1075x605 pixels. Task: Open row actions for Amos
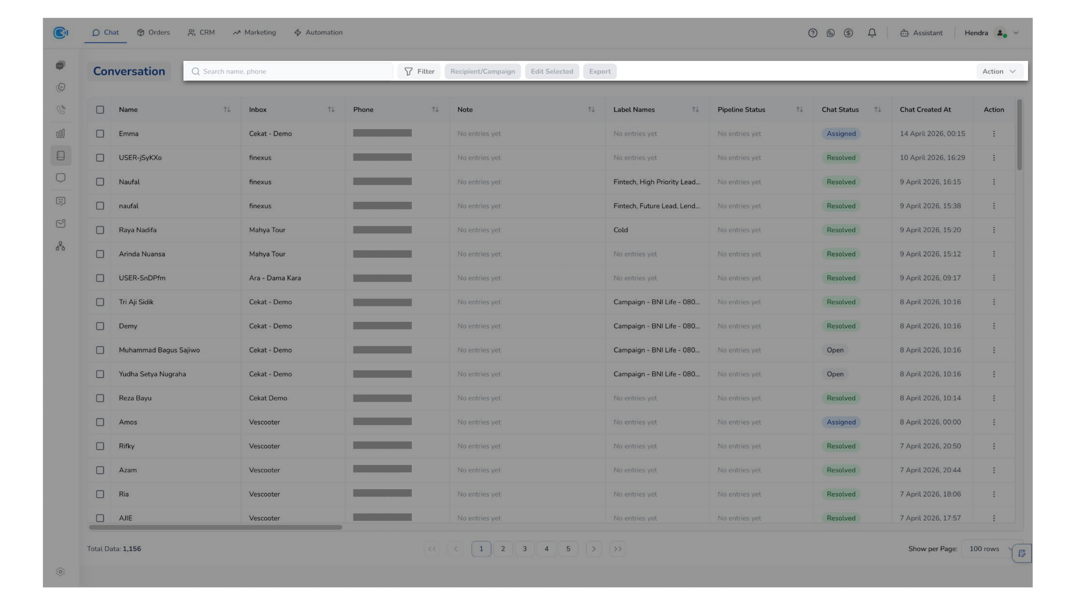(x=994, y=422)
